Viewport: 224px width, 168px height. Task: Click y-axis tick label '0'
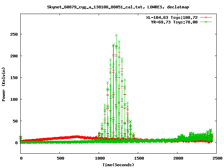coord(16,143)
